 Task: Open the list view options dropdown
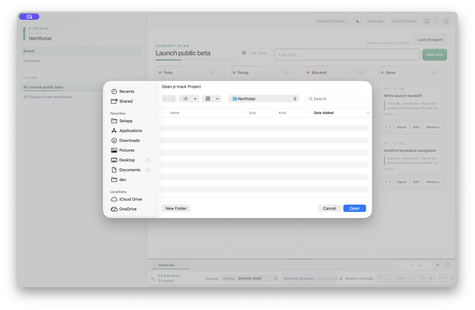(x=189, y=99)
